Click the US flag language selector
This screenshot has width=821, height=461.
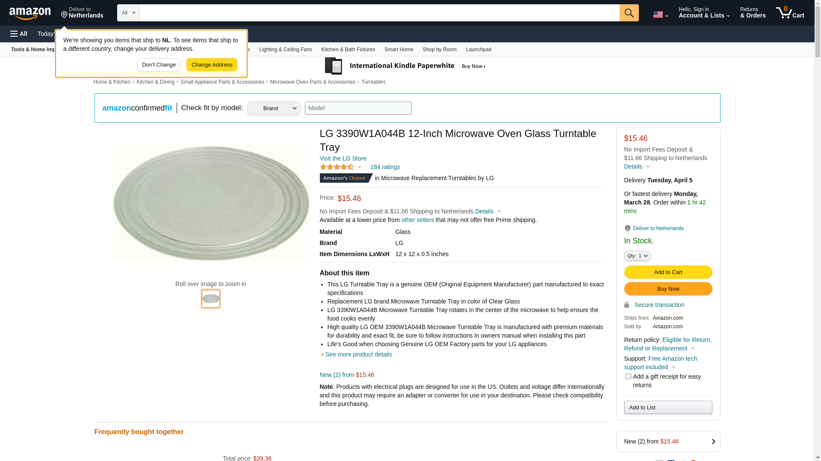point(660,15)
